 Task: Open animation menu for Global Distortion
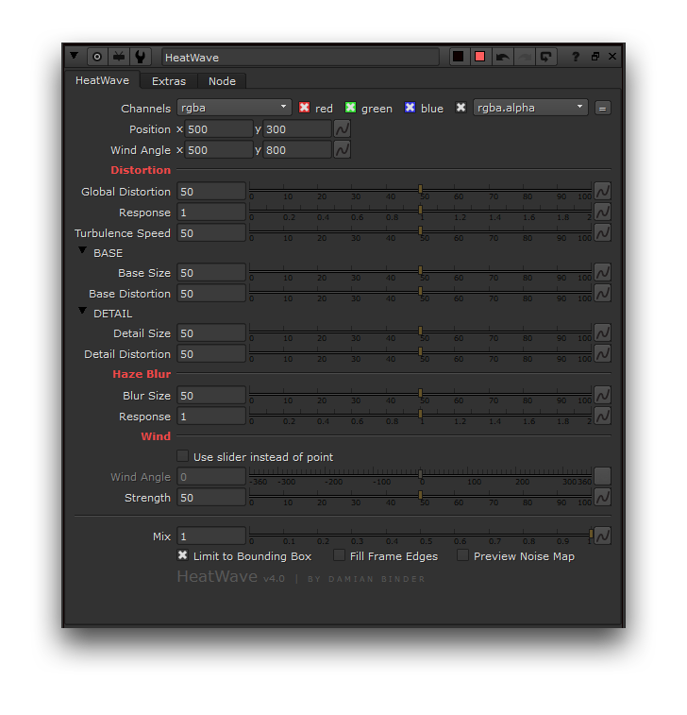pyautogui.click(x=602, y=192)
